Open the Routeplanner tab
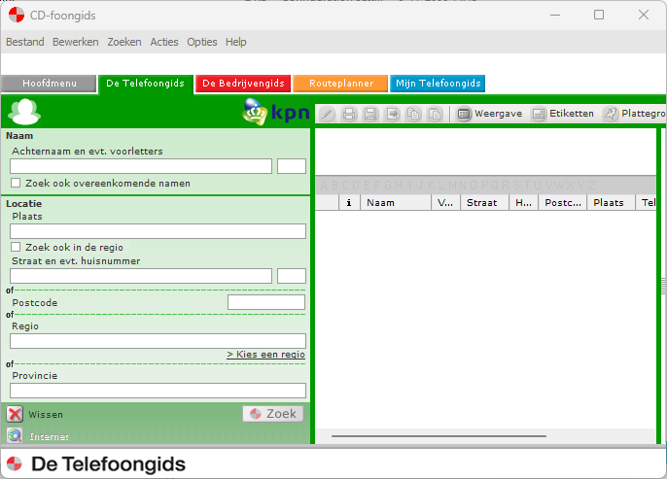The height and width of the screenshot is (479, 667). pyautogui.click(x=340, y=84)
